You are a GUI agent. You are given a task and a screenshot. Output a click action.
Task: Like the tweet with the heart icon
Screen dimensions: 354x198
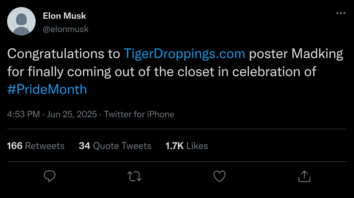(x=220, y=176)
